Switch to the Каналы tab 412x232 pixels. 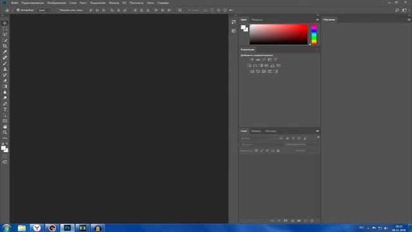point(256,131)
